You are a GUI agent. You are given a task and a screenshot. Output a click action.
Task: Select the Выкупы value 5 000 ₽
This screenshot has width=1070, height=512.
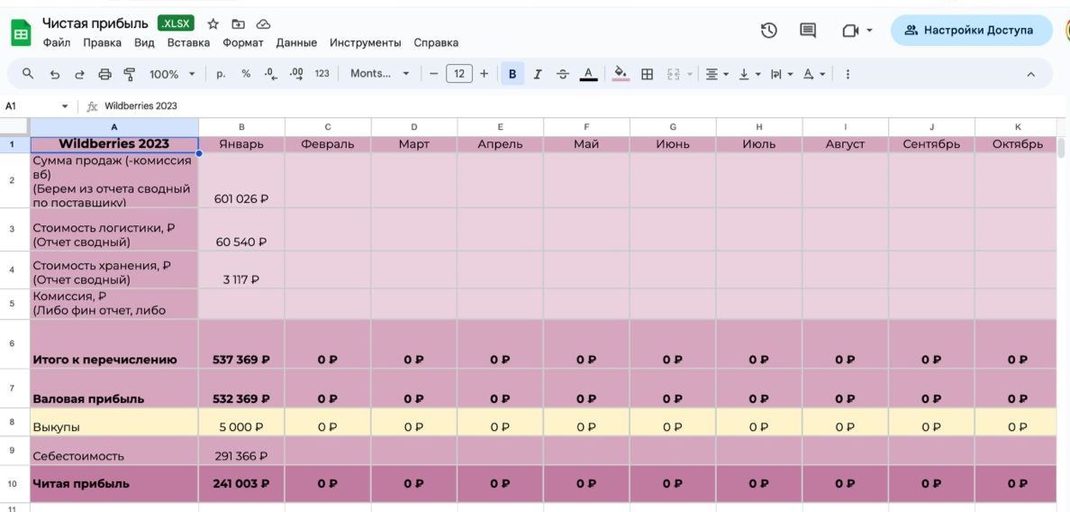point(241,423)
